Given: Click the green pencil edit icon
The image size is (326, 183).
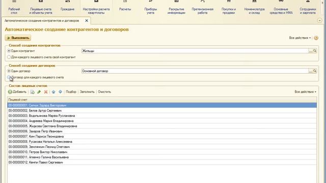Looking at the screenshot, I should tap(39, 92).
